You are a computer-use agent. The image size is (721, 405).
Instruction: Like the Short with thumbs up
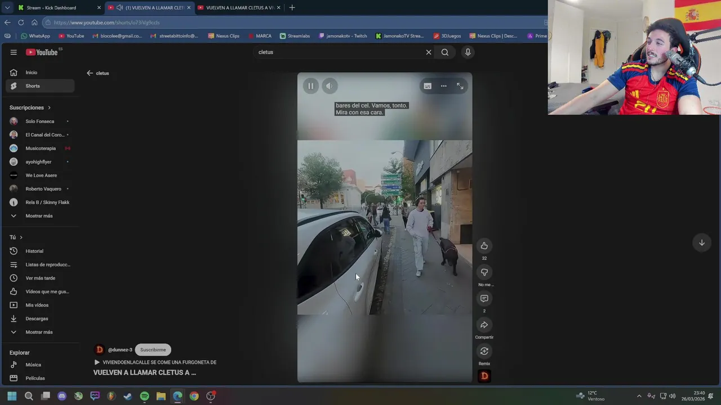click(484, 246)
